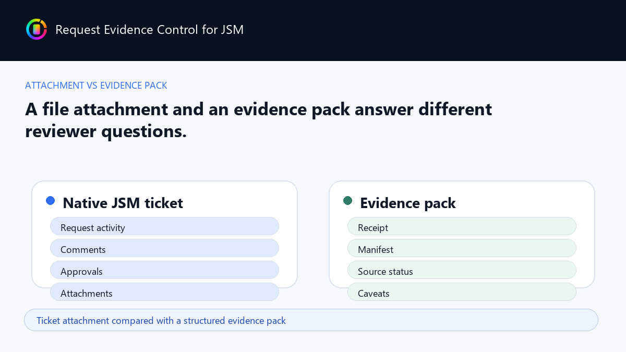Click the "ATTACHMENT VS EVIDENCE PACK" label

(96, 86)
